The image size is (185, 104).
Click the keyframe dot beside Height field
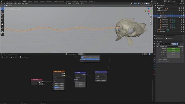(x=182, y=51)
